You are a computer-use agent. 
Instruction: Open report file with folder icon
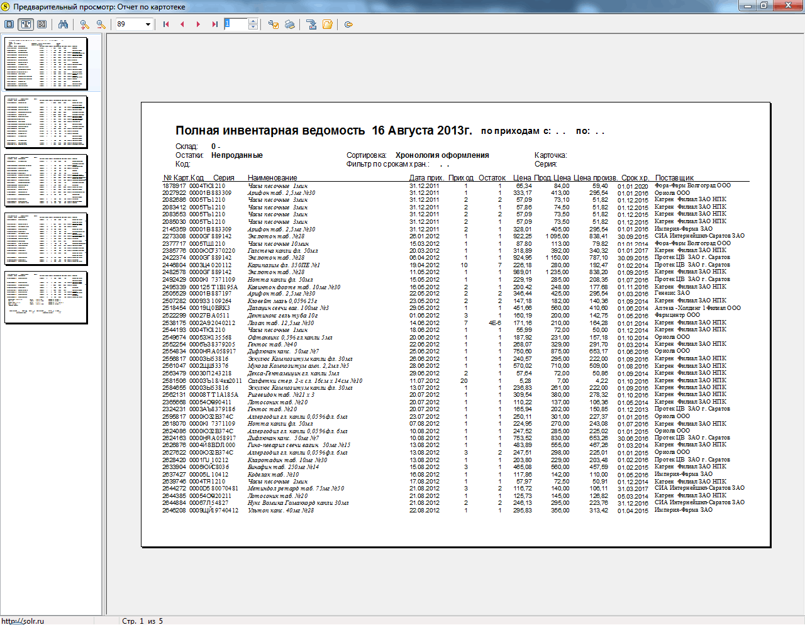(328, 24)
